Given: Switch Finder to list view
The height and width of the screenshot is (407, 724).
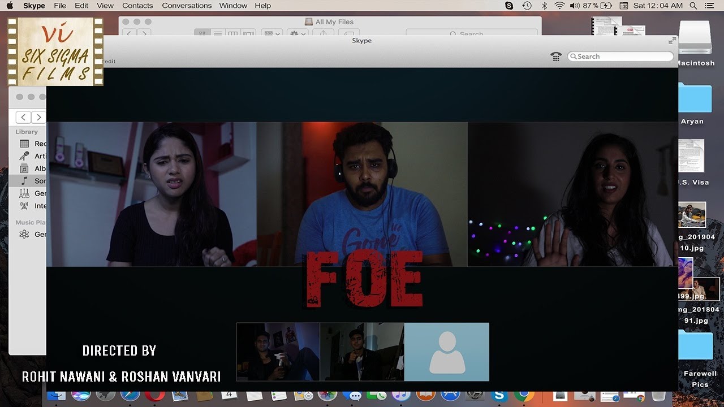Looking at the screenshot, I should 218,33.
